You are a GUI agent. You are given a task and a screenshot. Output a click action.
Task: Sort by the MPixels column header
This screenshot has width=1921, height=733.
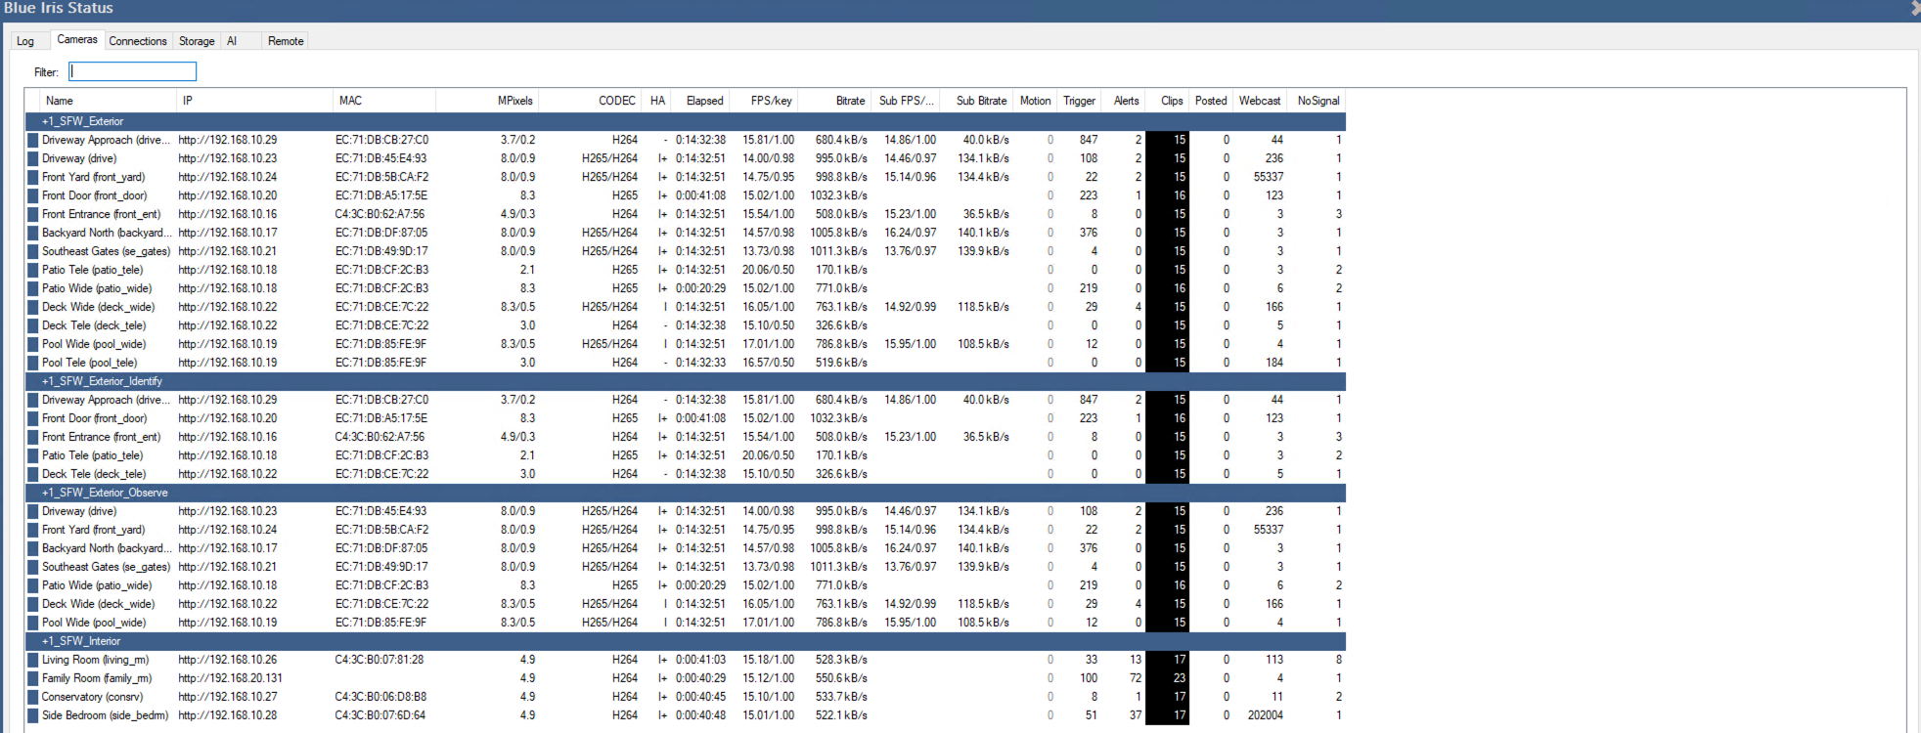(x=487, y=101)
